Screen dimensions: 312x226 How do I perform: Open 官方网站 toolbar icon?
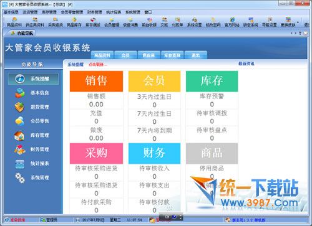tap(232, 22)
